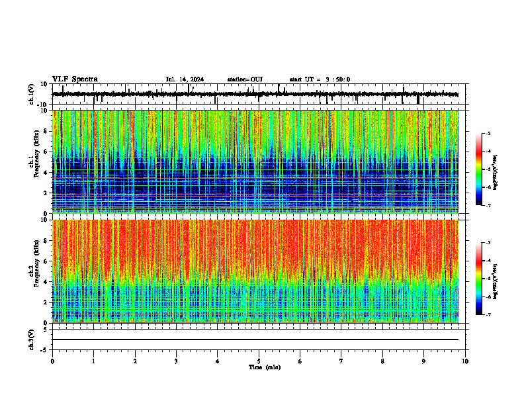
Task: Click inside the ch.2 spectrogram panel
Action: [255, 271]
